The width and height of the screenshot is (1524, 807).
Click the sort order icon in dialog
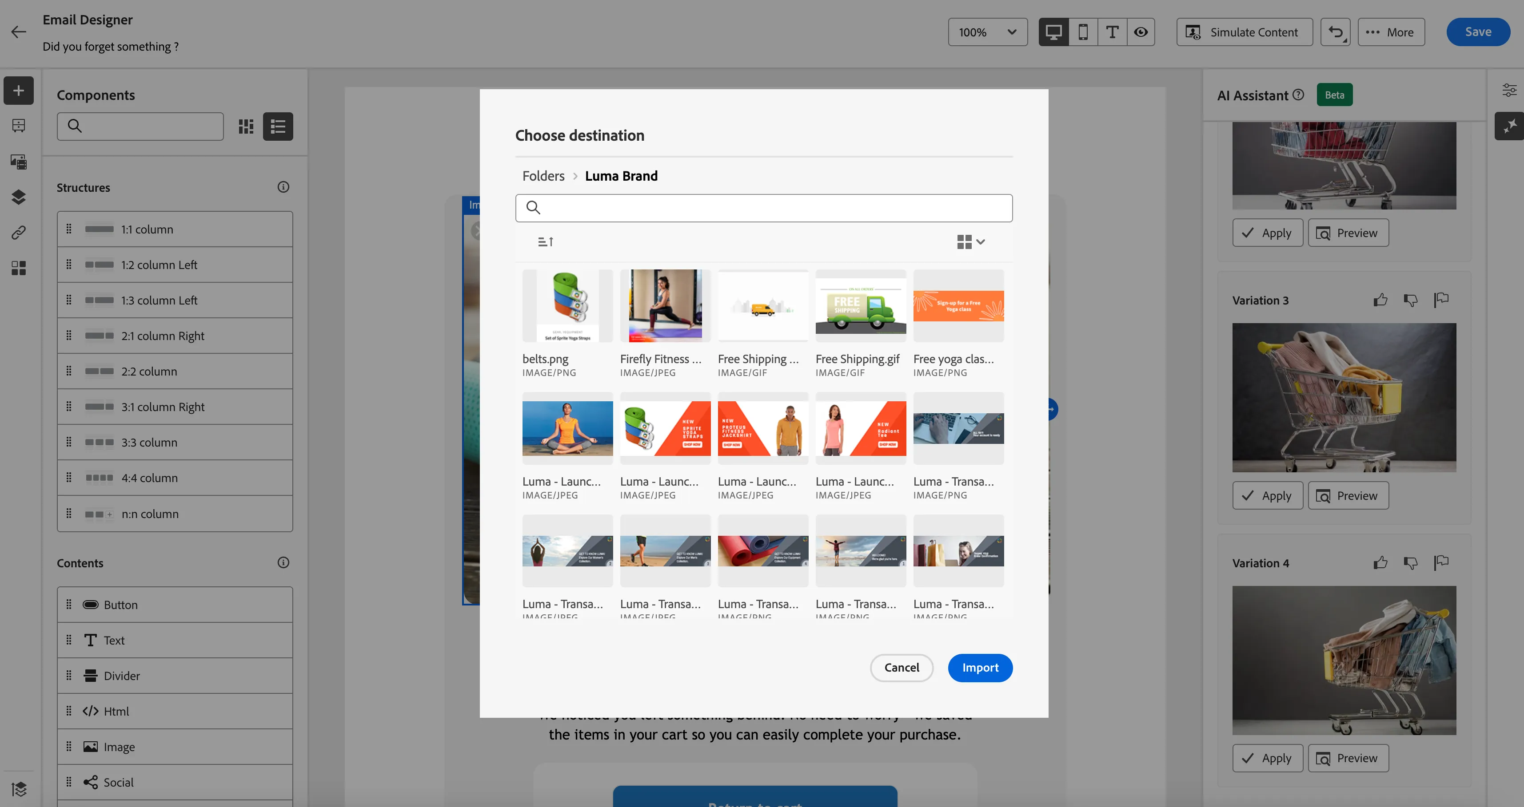pyautogui.click(x=546, y=241)
